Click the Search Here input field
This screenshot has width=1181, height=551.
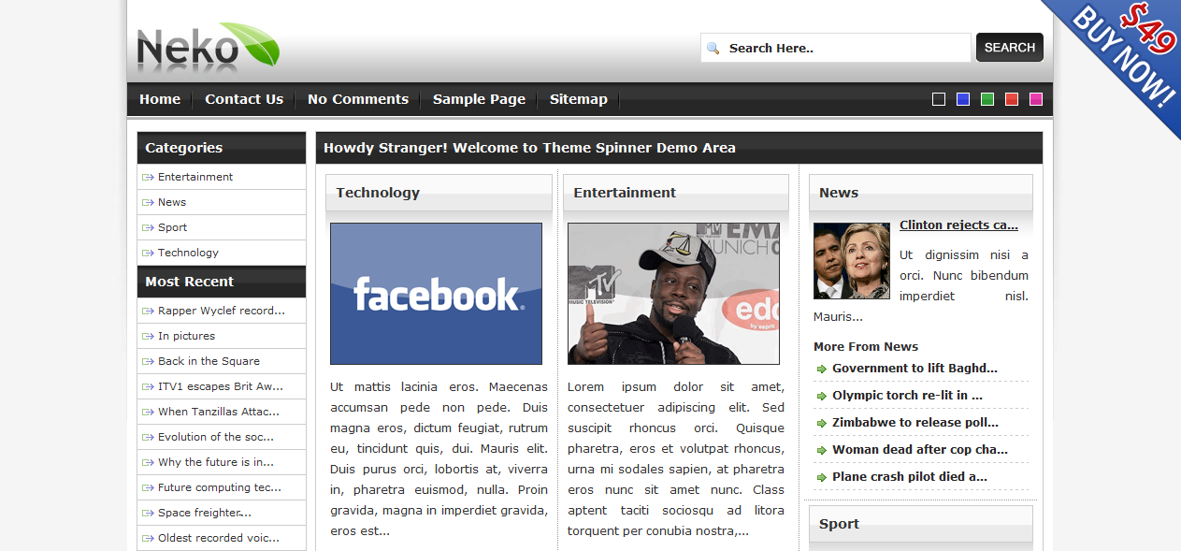click(x=836, y=48)
